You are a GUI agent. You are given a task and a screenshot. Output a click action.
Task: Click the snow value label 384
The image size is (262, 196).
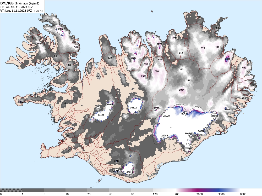click(39, 44)
